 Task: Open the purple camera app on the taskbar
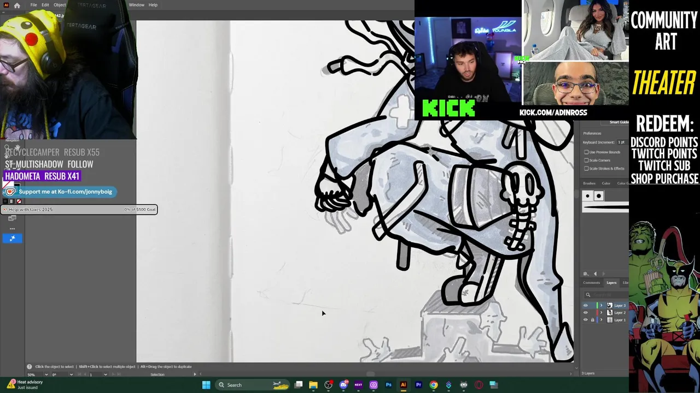(374, 385)
